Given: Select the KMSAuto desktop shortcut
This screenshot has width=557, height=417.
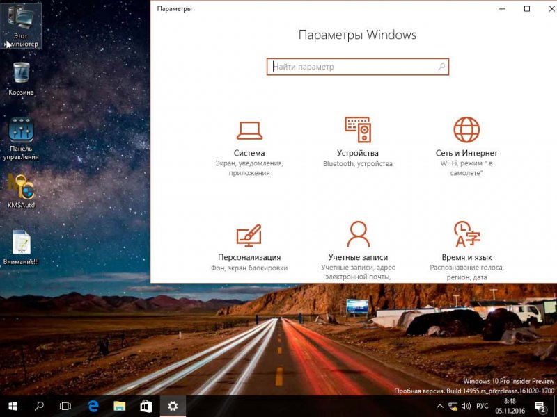Looking at the screenshot, I should click(x=22, y=190).
